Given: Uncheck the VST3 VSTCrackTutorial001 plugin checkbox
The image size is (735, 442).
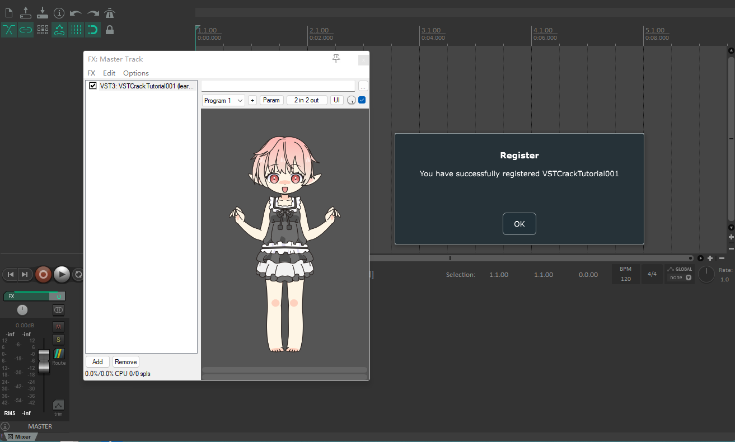Looking at the screenshot, I should [x=93, y=86].
